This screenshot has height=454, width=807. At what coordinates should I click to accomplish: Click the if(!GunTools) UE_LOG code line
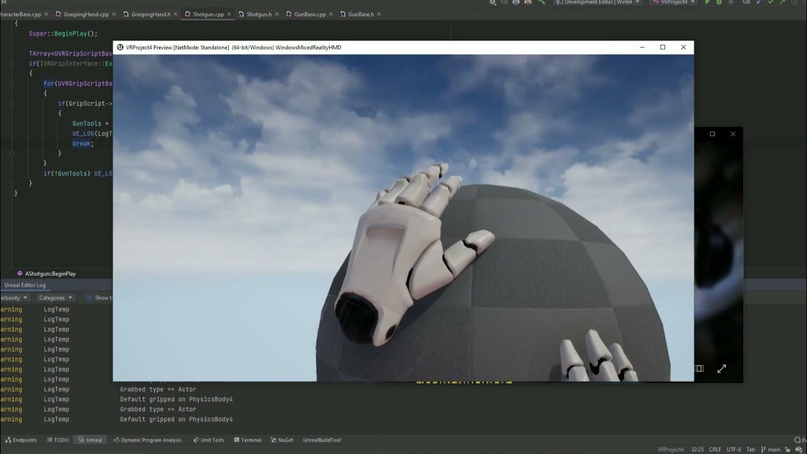pyautogui.click(x=78, y=173)
